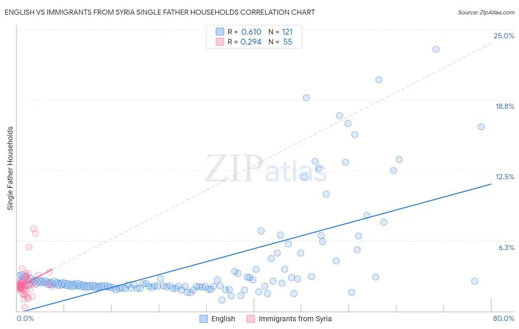Click the 80.0% x-axis tick label
This screenshot has height=329, width=519.
pyautogui.click(x=503, y=318)
